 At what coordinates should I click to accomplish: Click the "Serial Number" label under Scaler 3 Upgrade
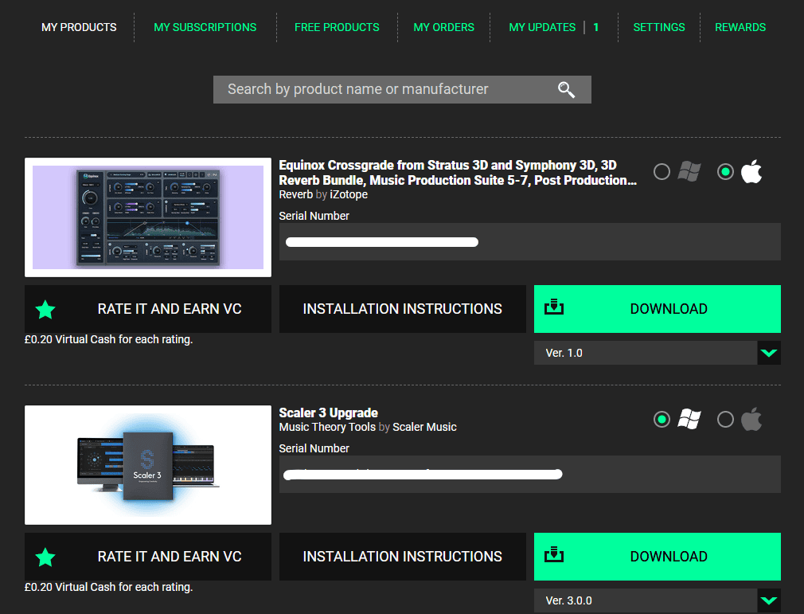coord(314,448)
